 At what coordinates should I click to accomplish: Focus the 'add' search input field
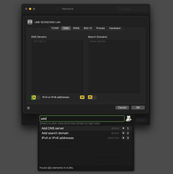point(82,119)
